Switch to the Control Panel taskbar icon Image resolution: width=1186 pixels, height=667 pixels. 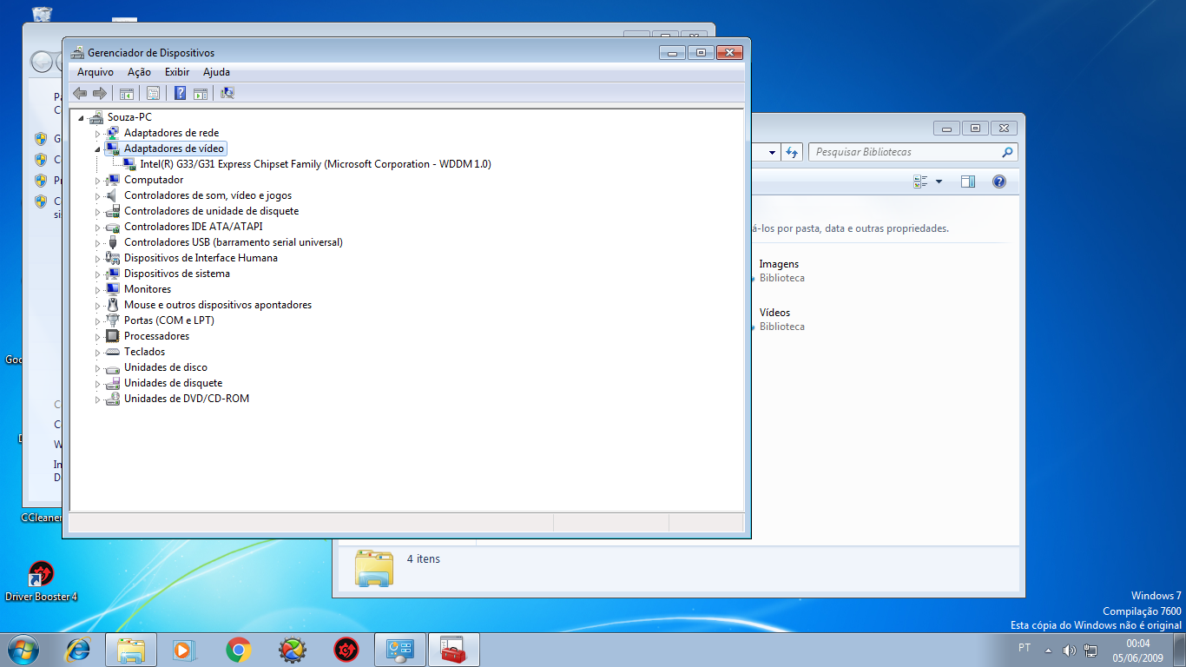pos(400,650)
